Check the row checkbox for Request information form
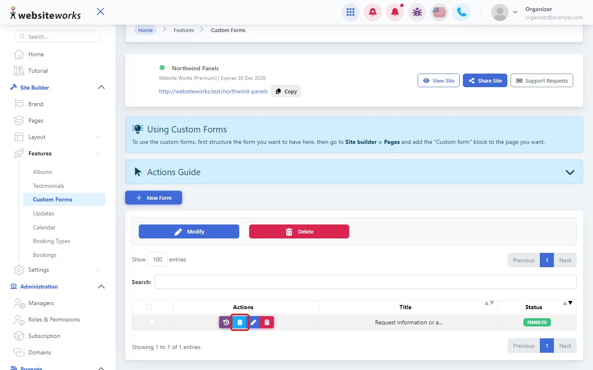Screen dimensions: 593x370 [x=152, y=322]
